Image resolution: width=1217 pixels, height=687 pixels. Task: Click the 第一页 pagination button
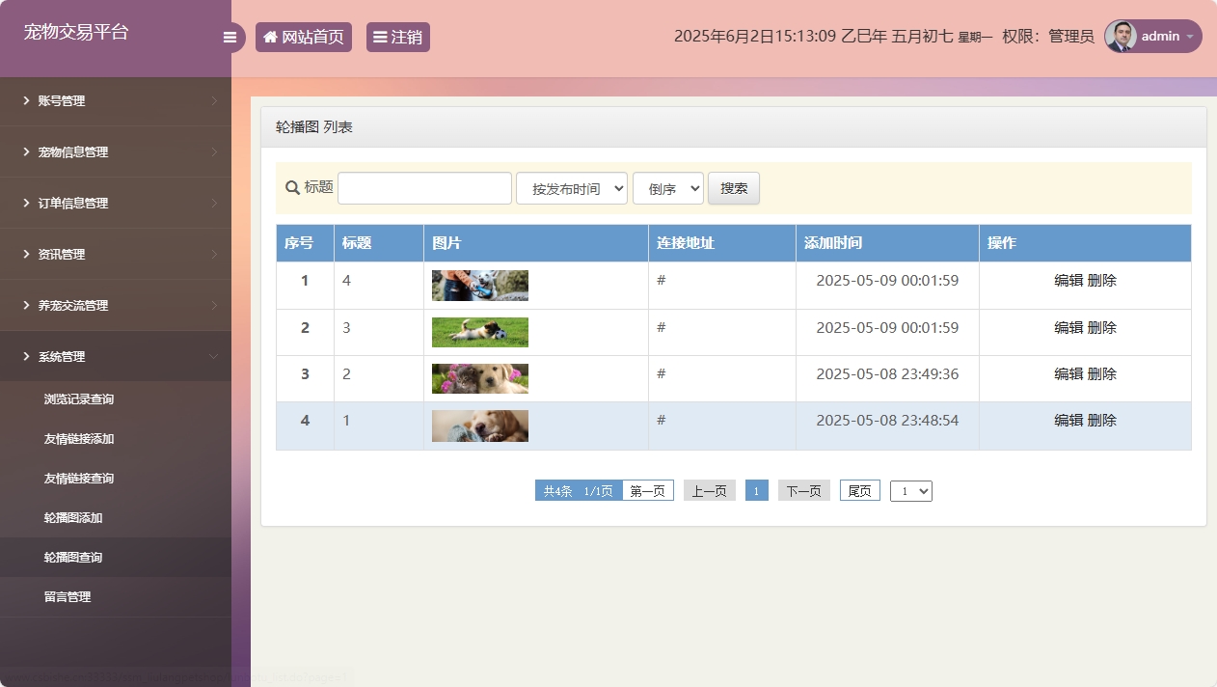648,491
